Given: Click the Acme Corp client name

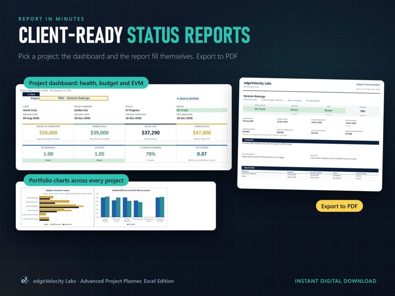Looking at the screenshot, I should pos(30,110).
